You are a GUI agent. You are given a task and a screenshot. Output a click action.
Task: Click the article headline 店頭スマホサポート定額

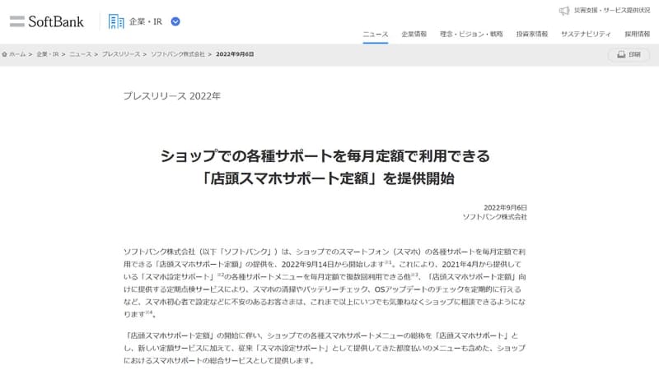[x=325, y=167]
